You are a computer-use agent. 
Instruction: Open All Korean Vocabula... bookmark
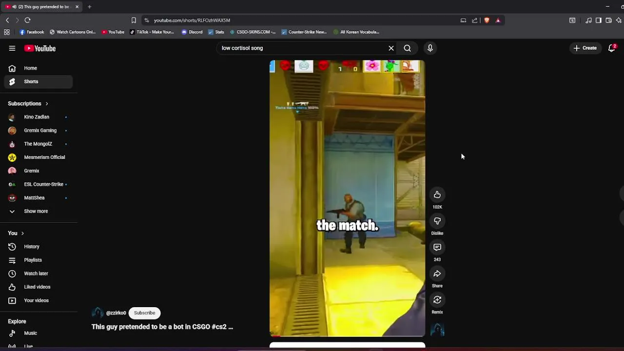click(x=356, y=32)
